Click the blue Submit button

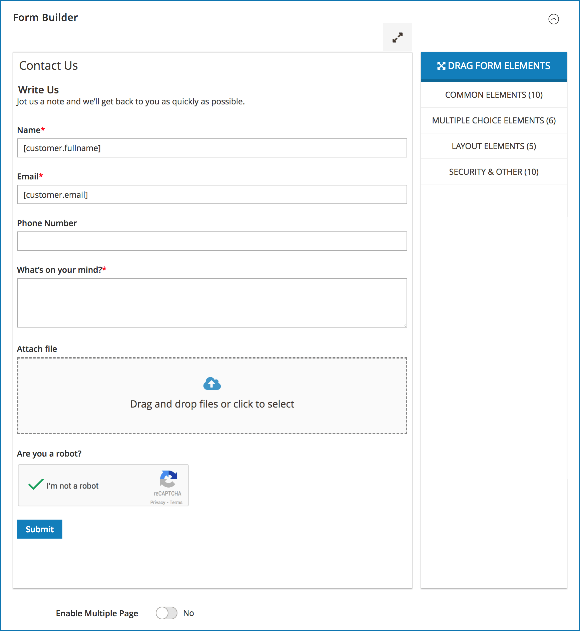[x=40, y=529]
